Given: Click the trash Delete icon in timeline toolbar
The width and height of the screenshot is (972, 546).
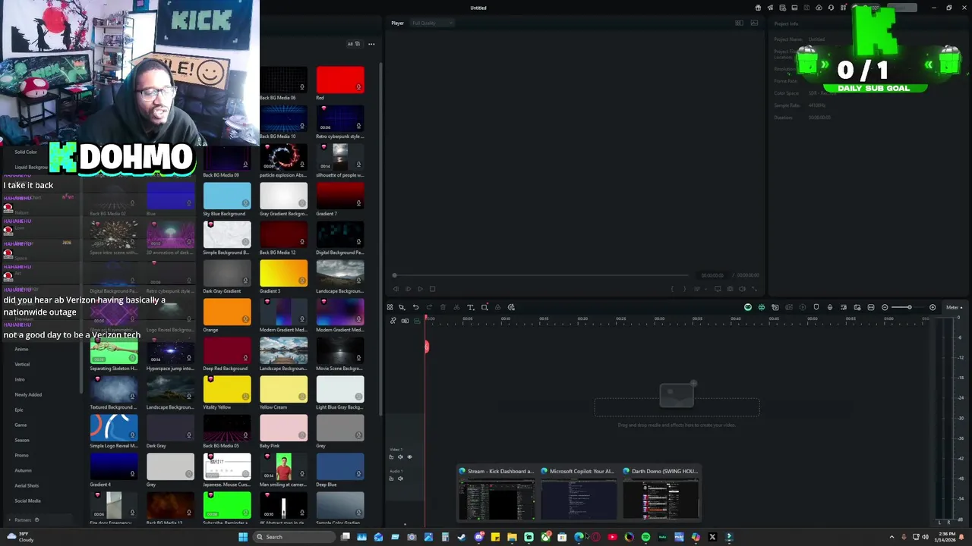Looking at the screenshot, I should click(443, 307).
